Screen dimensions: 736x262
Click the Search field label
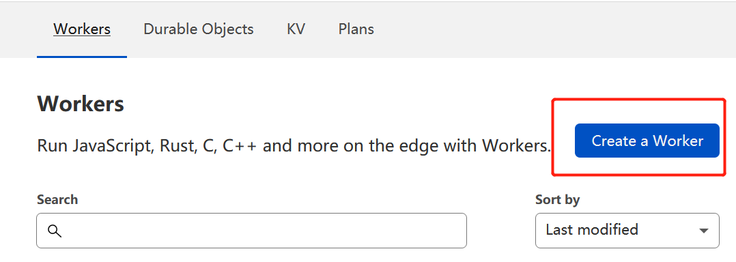(57, 200)
